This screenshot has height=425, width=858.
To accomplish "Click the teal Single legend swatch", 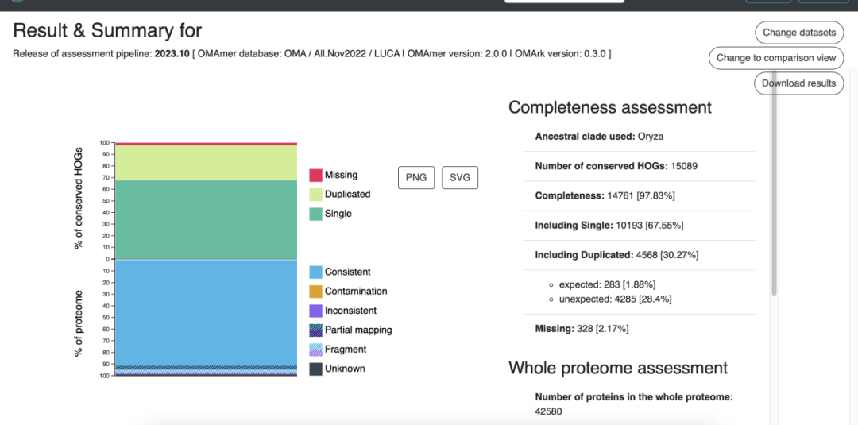I will (315, 214).
